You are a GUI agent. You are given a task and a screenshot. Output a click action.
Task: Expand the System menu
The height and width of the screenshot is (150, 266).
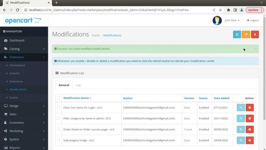tap(24, 139)
